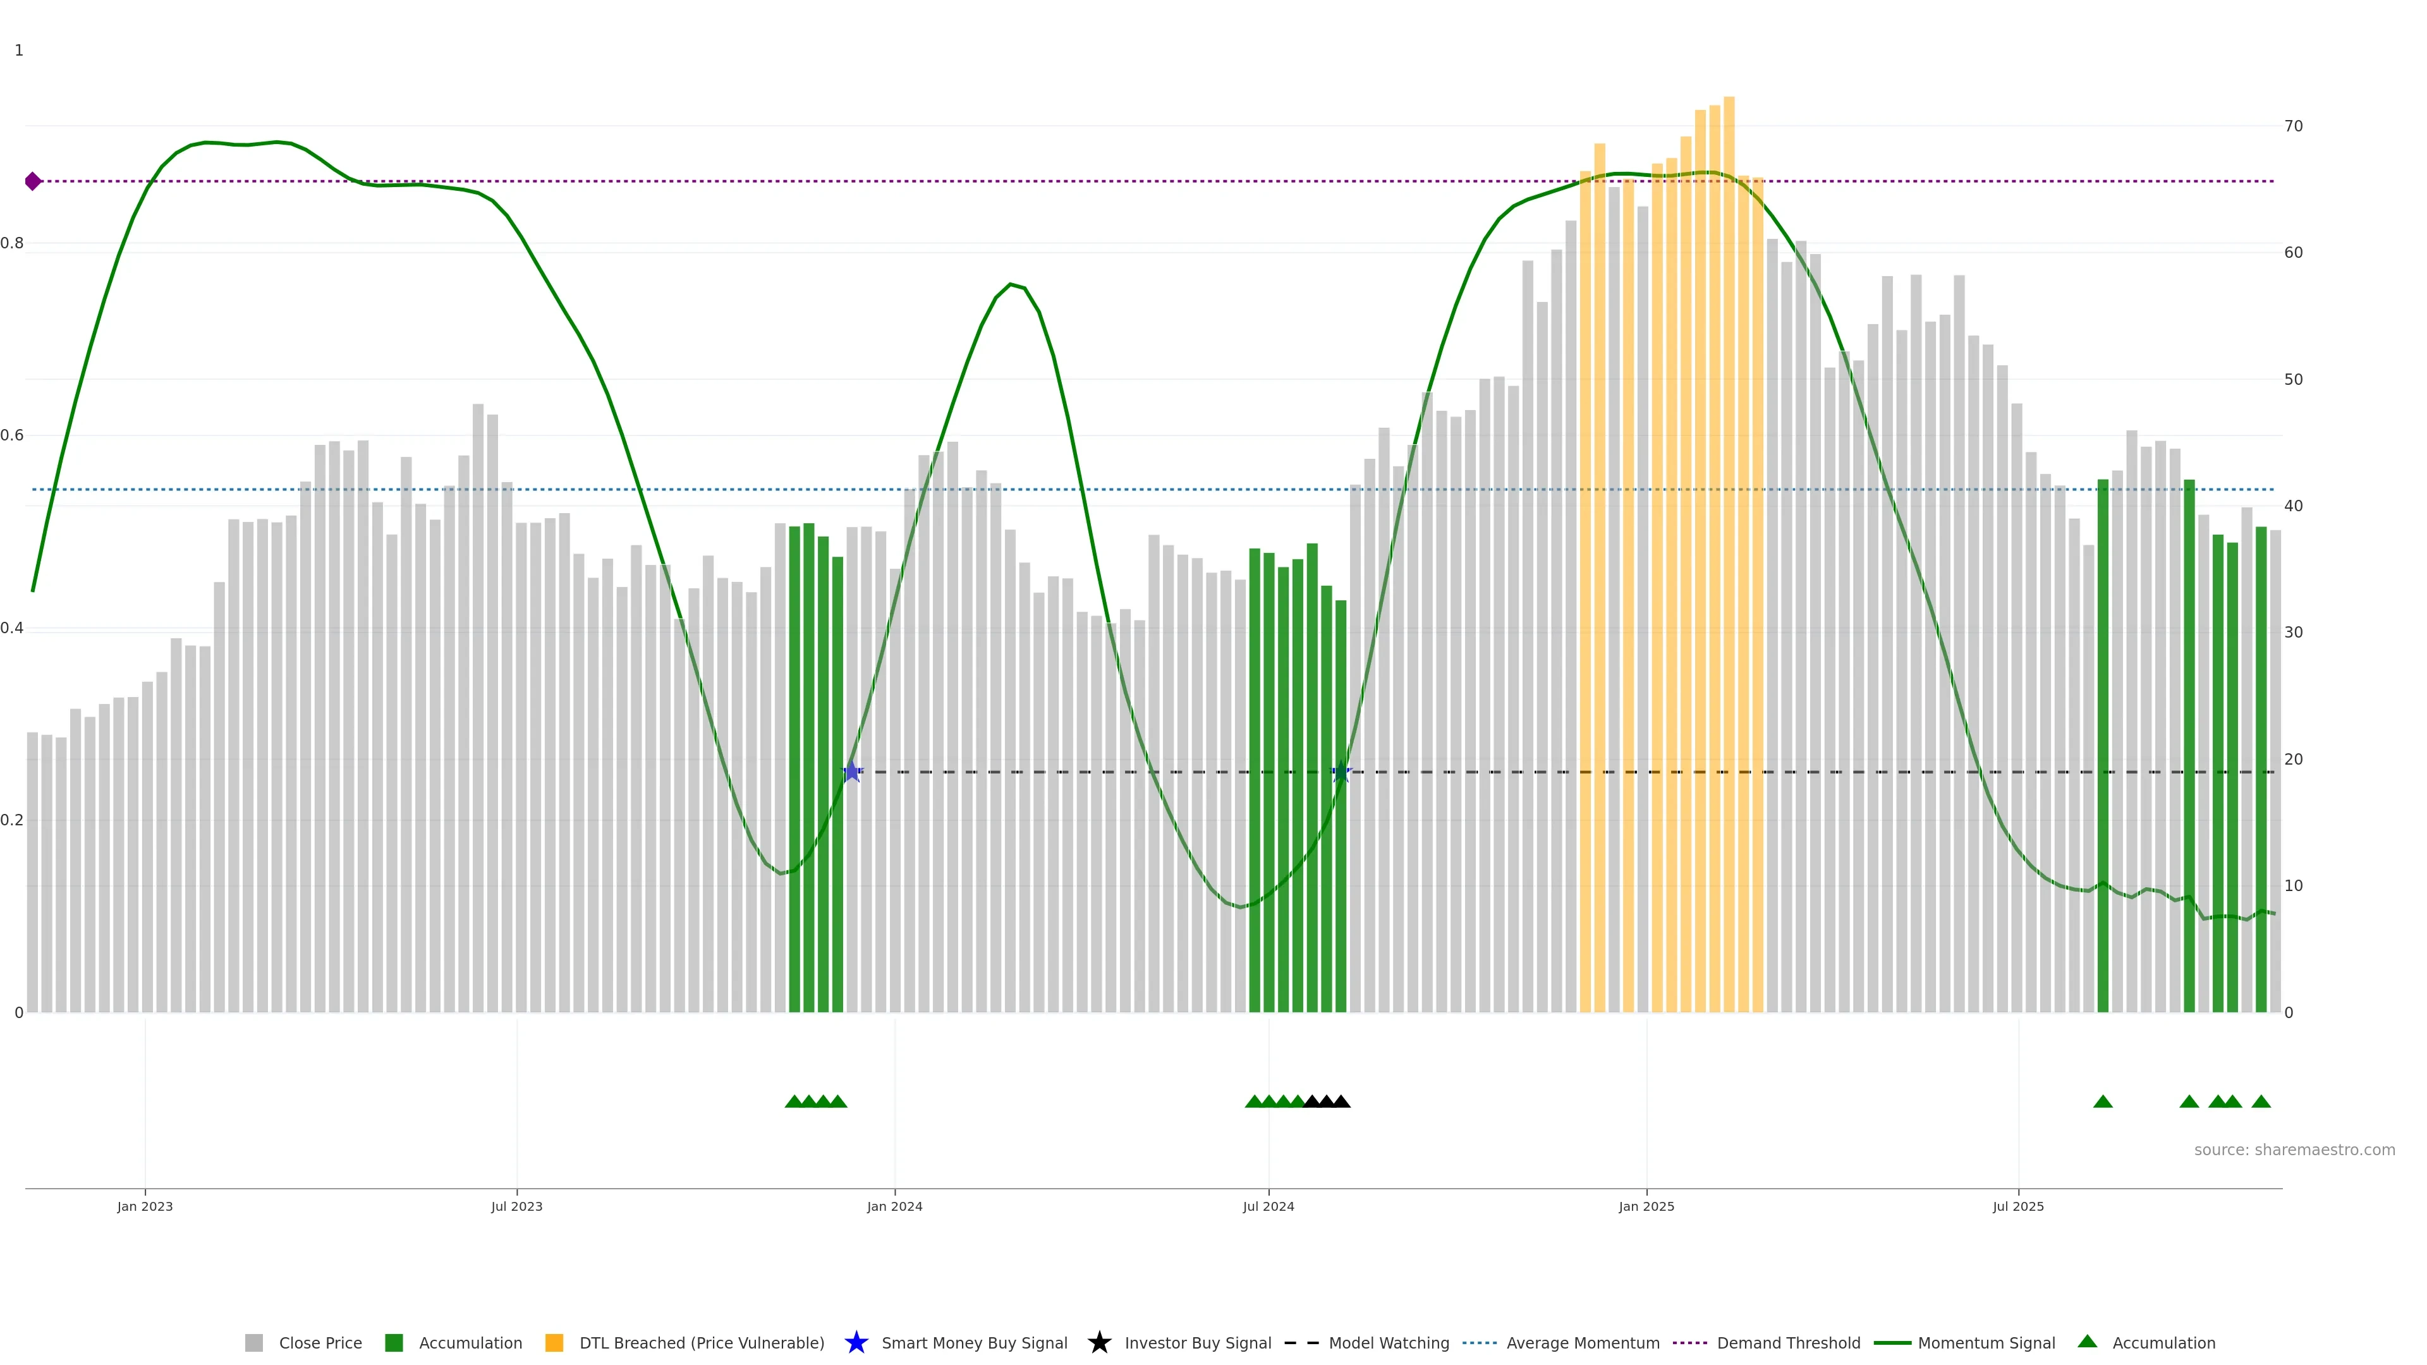Click the blue star near Jul 2024
Screen dimensions: 2427x1365
coord(1342,772)
